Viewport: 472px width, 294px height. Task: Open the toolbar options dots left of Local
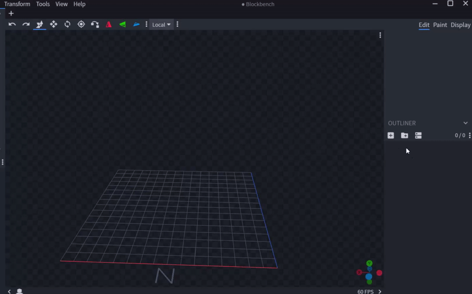pos(147,24)
